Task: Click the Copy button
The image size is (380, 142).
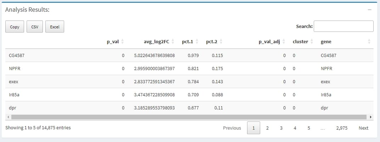Action: (x=15, y=27)
